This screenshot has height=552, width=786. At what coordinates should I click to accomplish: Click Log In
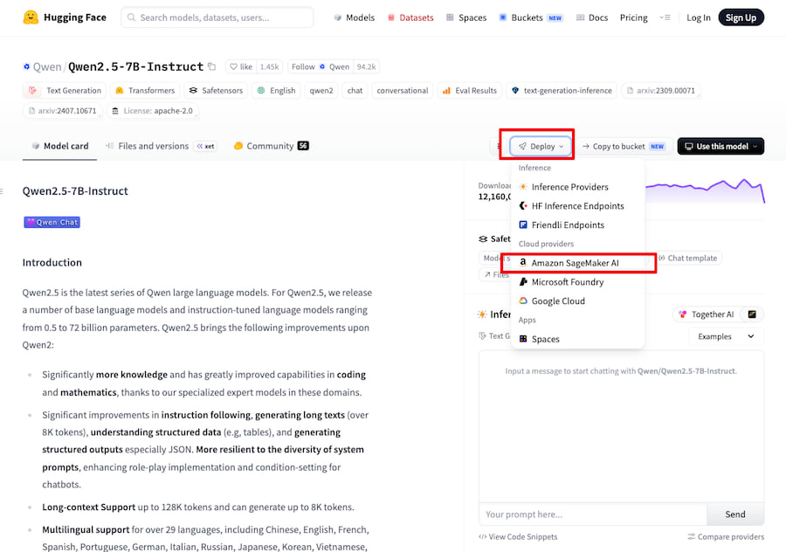(699, 17)
